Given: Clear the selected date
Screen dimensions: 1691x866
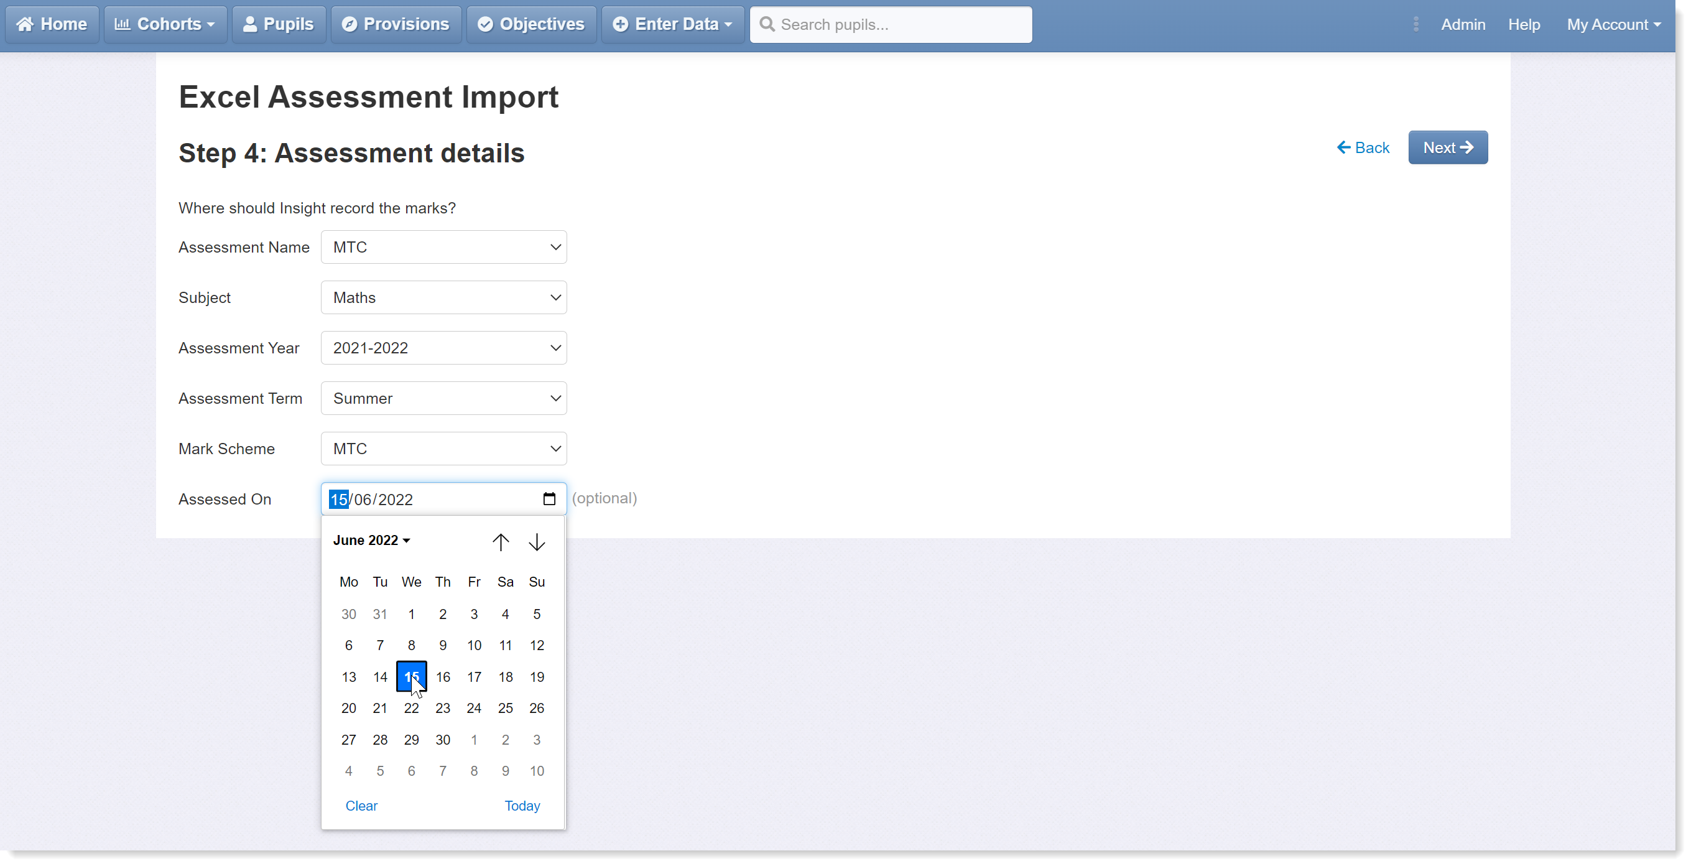Looking at the screenshot, I should [x=361, y=806].
